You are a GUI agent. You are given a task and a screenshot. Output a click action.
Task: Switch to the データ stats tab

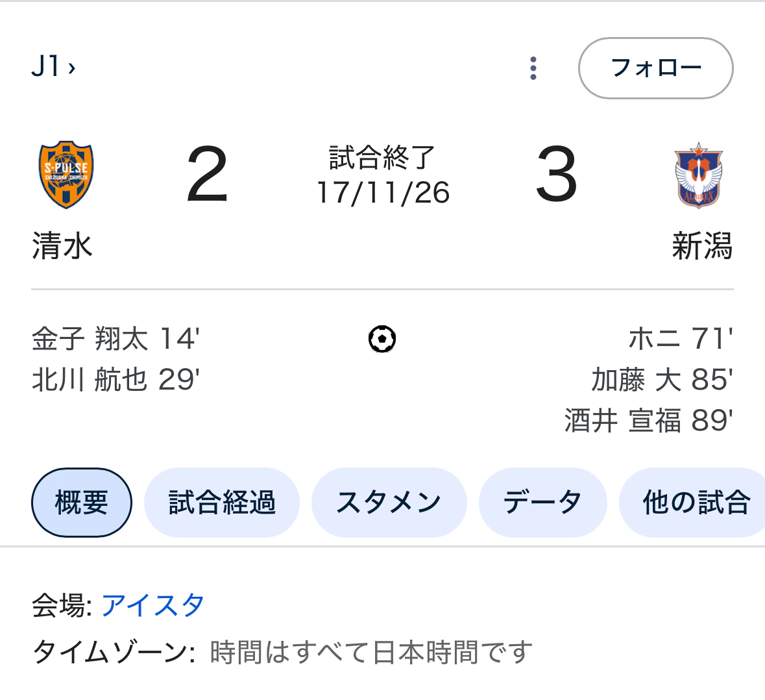click(x=542, y=503)
